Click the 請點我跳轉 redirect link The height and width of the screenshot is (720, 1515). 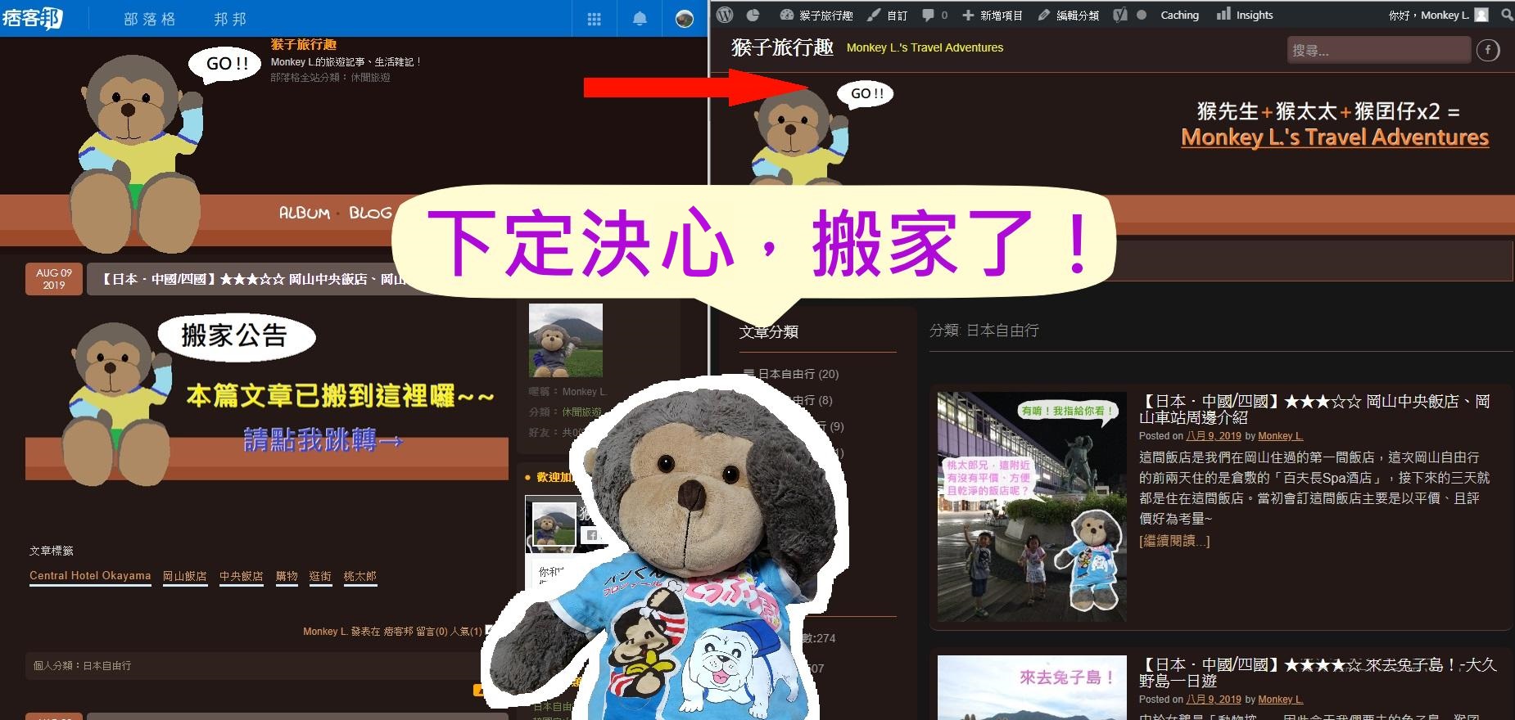[x=323, y=440]
